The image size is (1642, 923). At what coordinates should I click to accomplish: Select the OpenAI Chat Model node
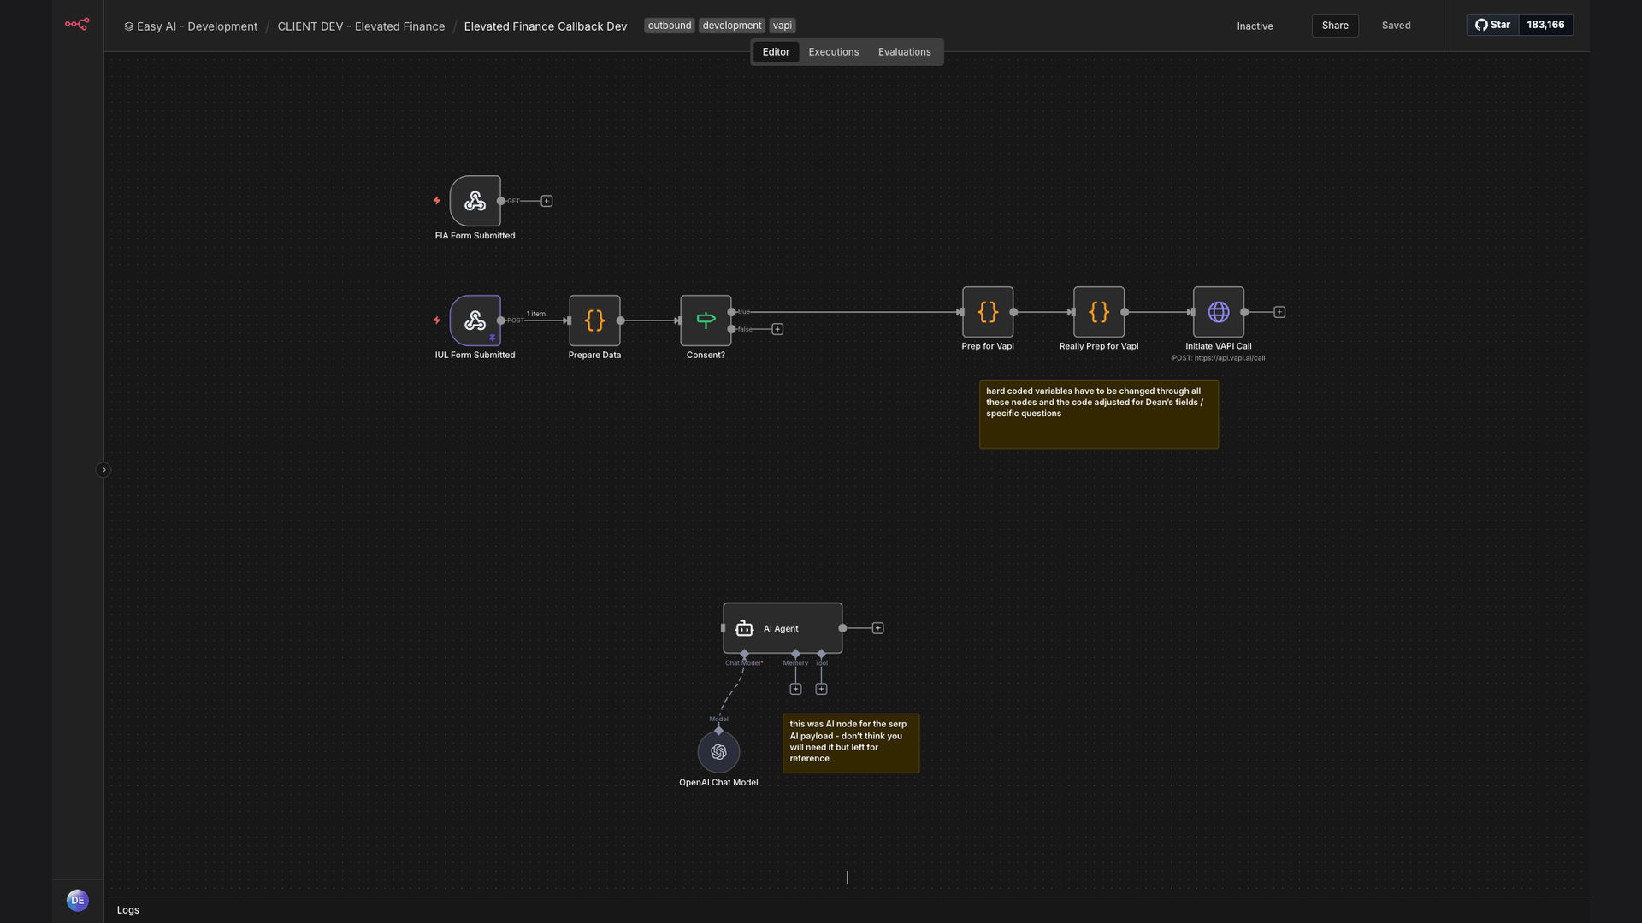point(718,752)
